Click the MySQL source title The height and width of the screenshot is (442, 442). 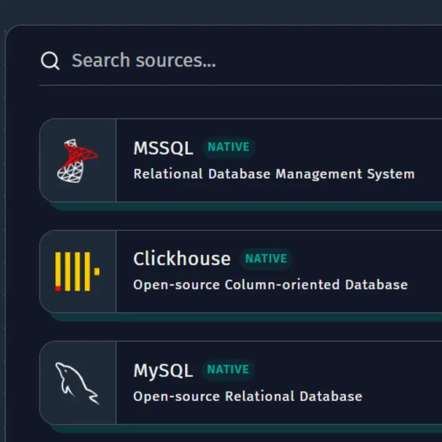click(163, 370)
